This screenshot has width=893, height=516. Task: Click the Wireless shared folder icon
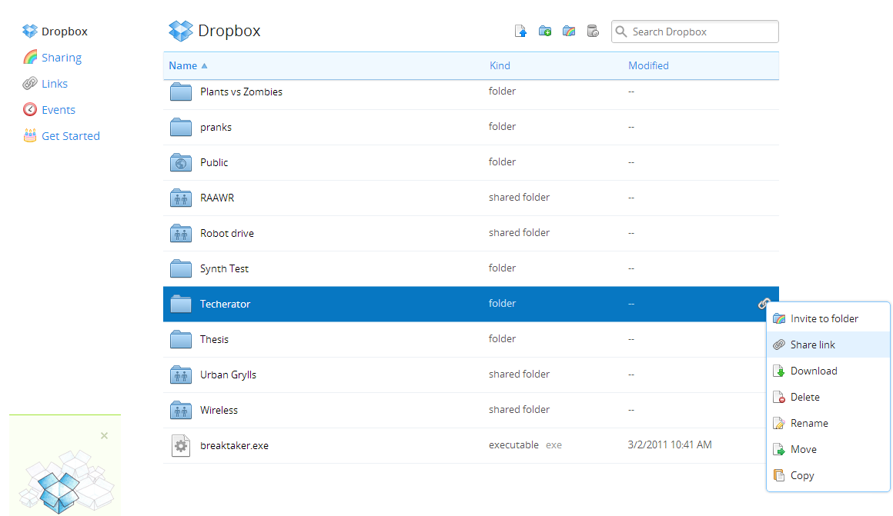181,410
